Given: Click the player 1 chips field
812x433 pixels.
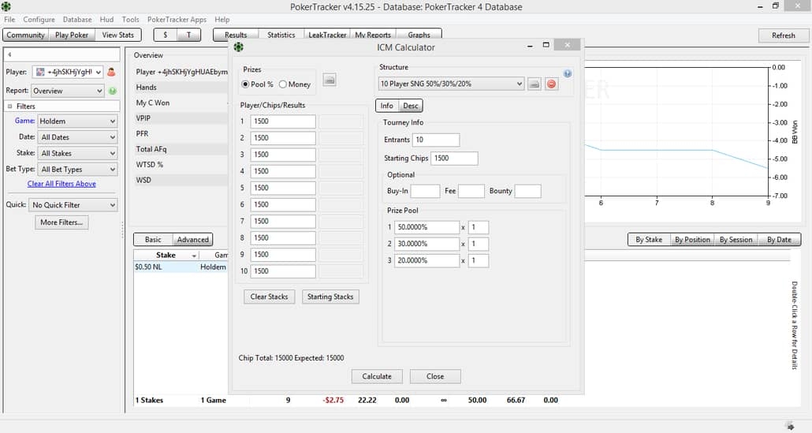Looking at the screenshot, I should click(x=283, y=121).
